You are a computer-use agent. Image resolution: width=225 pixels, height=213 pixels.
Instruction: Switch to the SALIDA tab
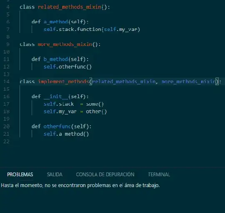(x=55, y=175)
